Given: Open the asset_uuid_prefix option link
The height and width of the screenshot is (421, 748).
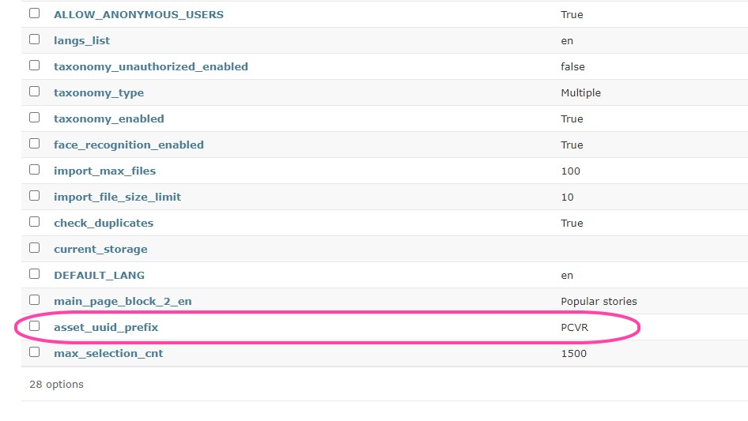Looking at the screenshot, I should pos(106,328).
